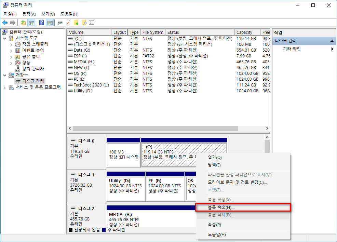Expand 기타 작업 submenu arrow

[332, 49]
